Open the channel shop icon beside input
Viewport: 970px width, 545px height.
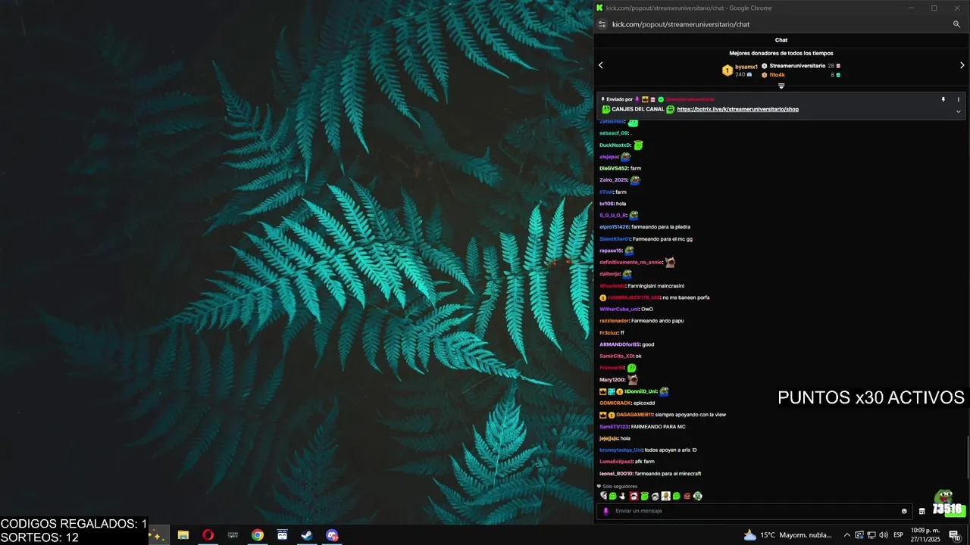point(922,511)
